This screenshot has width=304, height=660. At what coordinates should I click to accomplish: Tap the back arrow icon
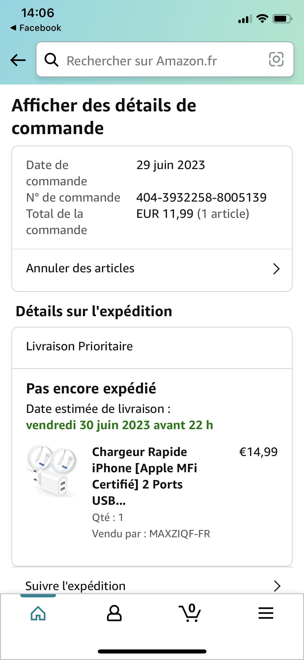point(18,60)
